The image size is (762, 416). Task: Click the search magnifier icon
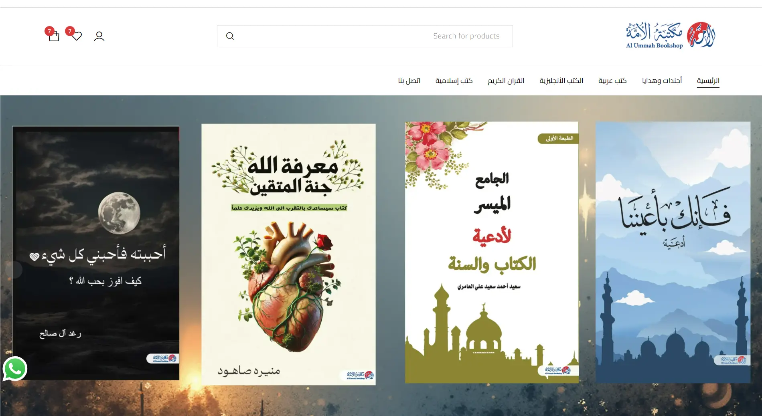click(230, 36)
